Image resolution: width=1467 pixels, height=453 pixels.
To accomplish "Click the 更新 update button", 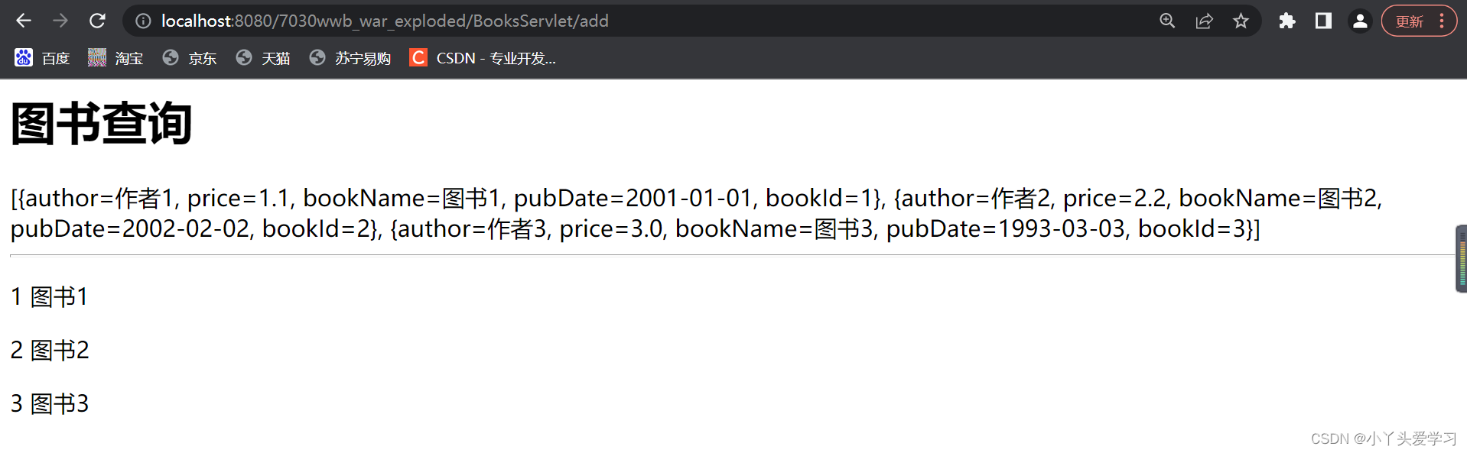I will [1409, 21].
